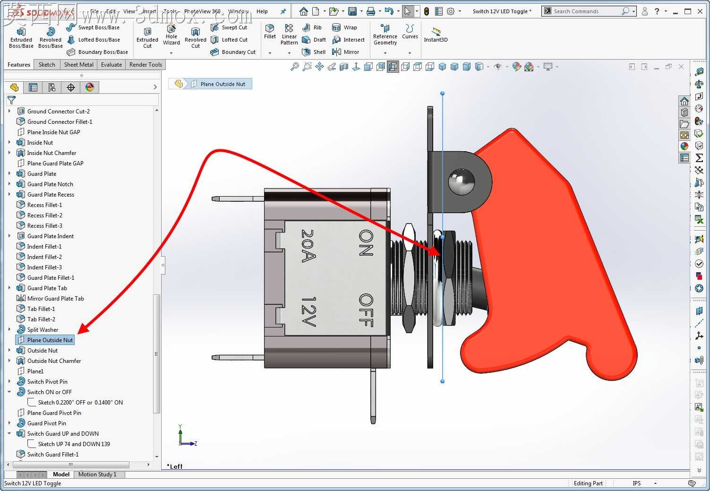Open the Fillet dropdown arrow

click(270, 53)
